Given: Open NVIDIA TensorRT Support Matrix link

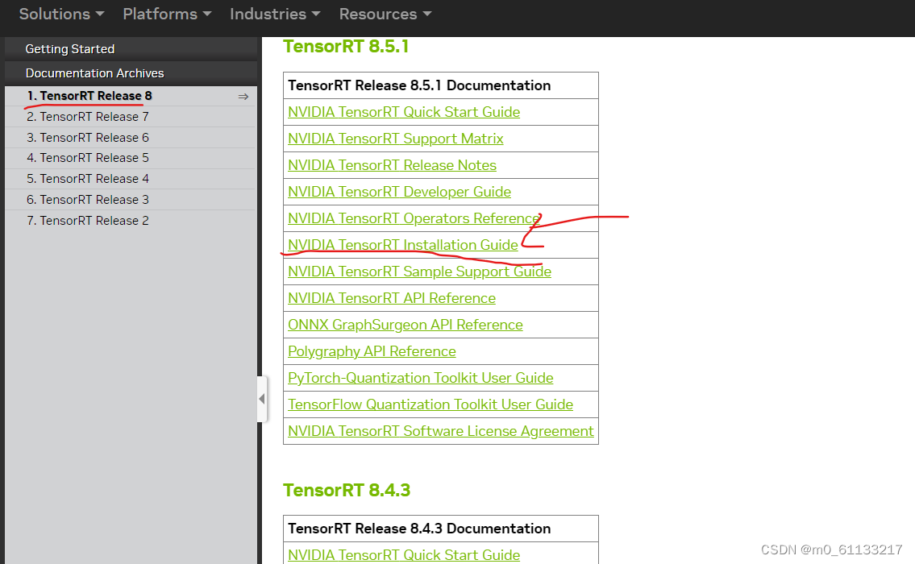Looking at the screenshot, I should [x=396, y=139].
